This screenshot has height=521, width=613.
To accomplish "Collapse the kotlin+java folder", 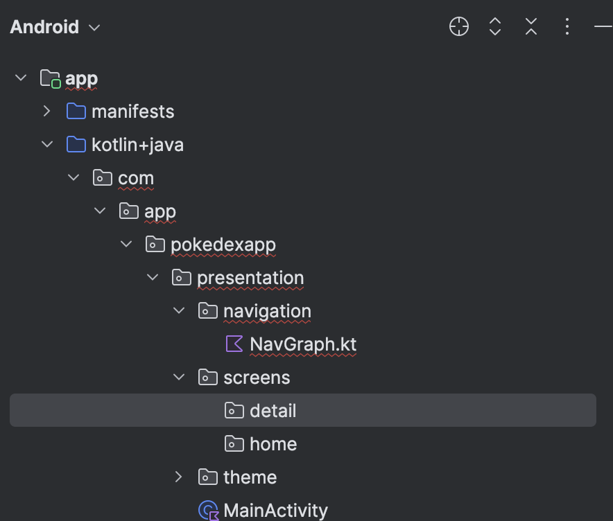I will 47,144.
